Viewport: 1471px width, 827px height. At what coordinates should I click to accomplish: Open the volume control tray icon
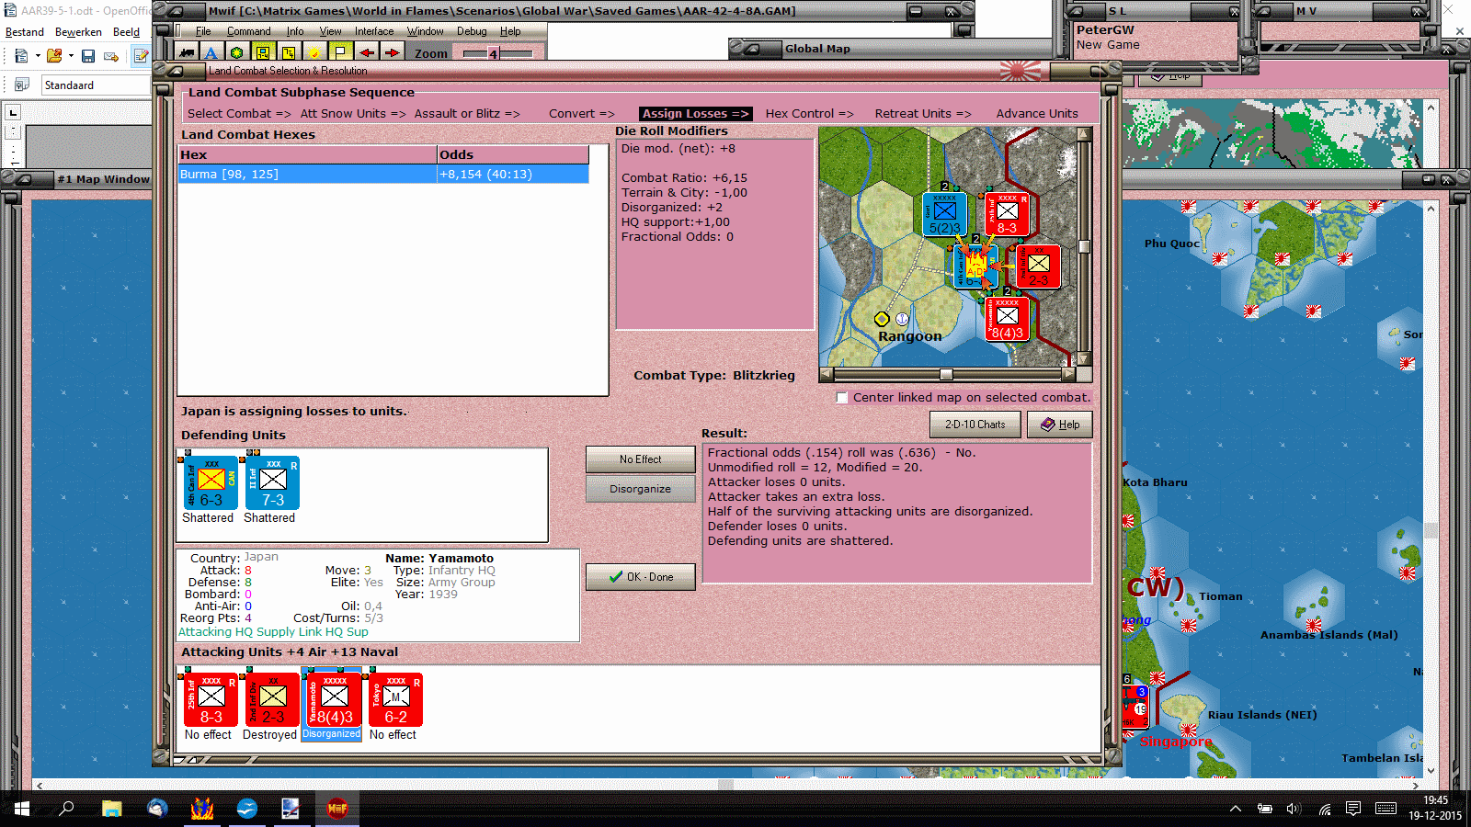(1294, 809)
